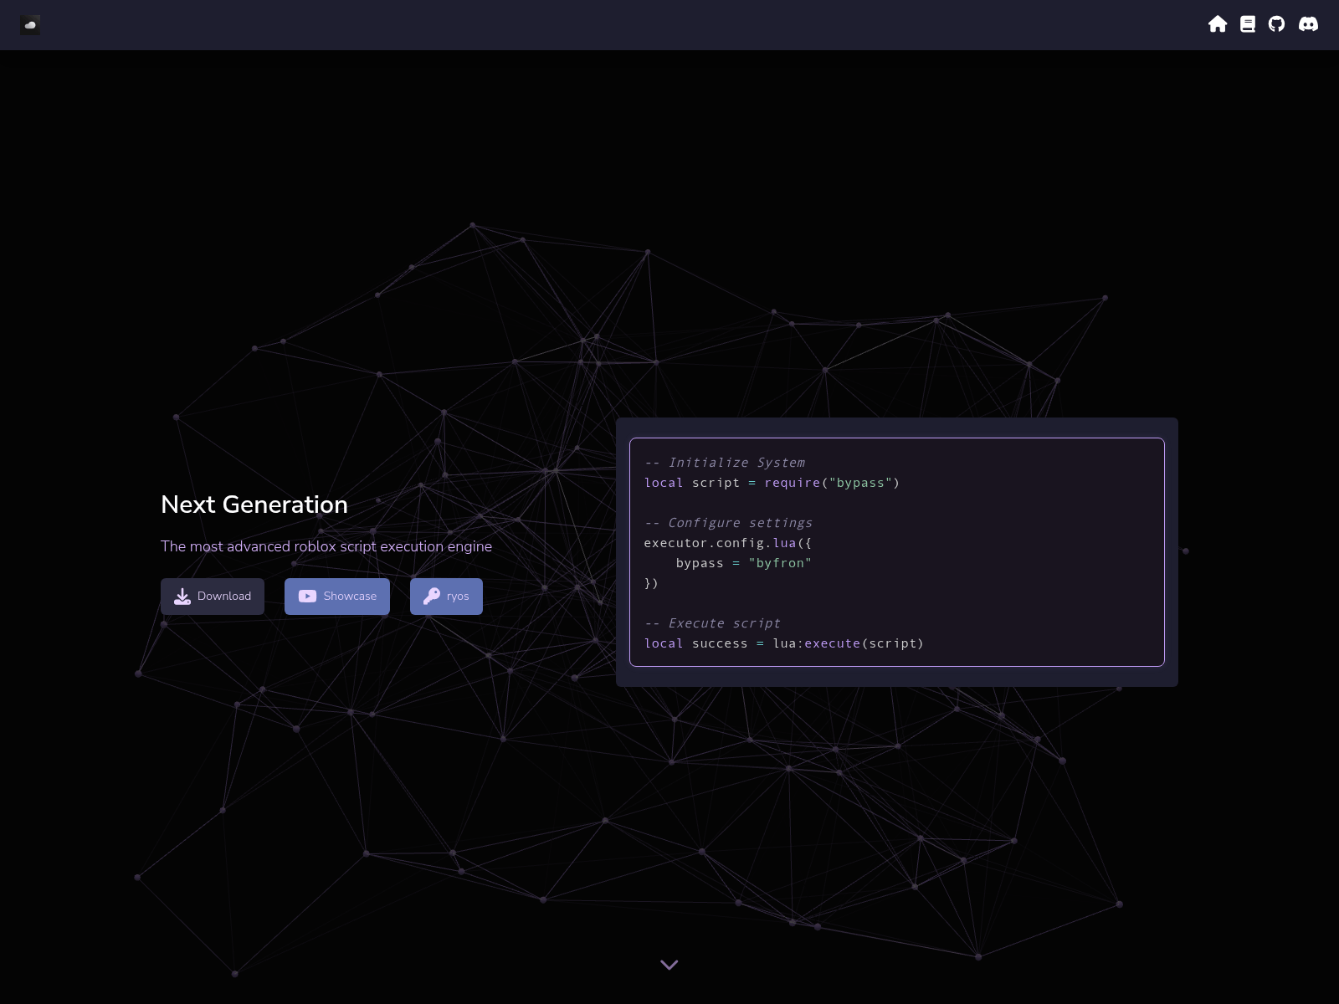Viewport: 1339px width, 1004px height.
Task: Join the Discord server icon
Action: coord(1308,24)
